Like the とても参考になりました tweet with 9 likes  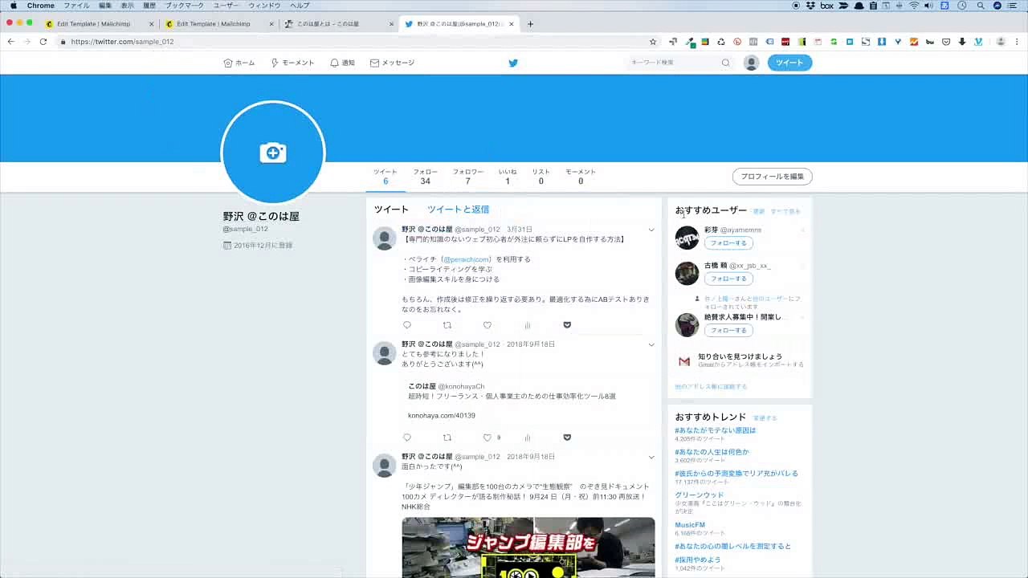[x=487, y=438]
